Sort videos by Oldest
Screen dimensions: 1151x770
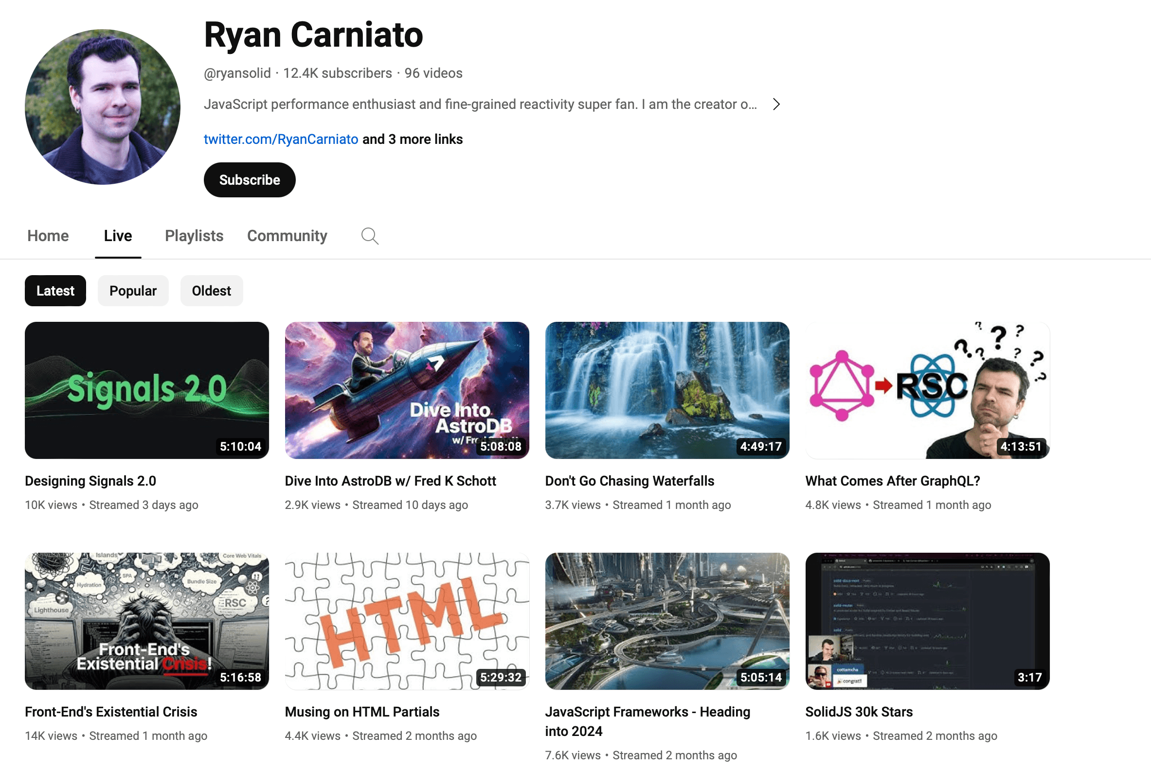211,291
